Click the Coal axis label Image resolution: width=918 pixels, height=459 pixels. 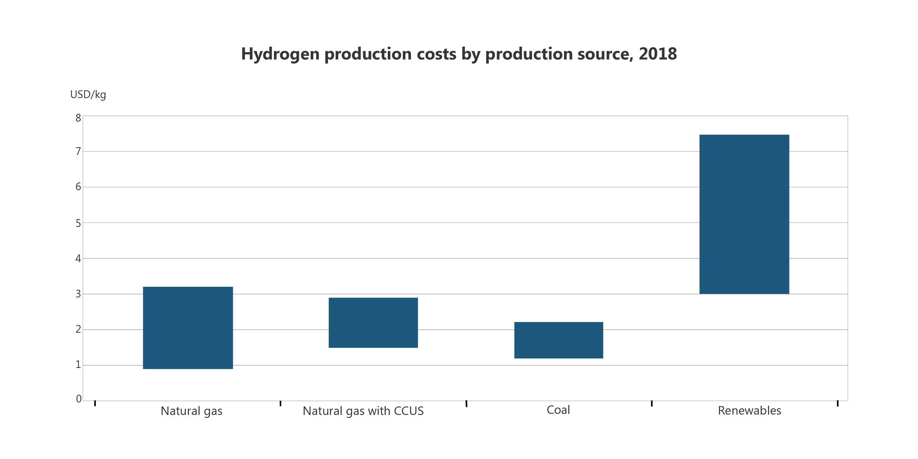[x=558, y=410]
